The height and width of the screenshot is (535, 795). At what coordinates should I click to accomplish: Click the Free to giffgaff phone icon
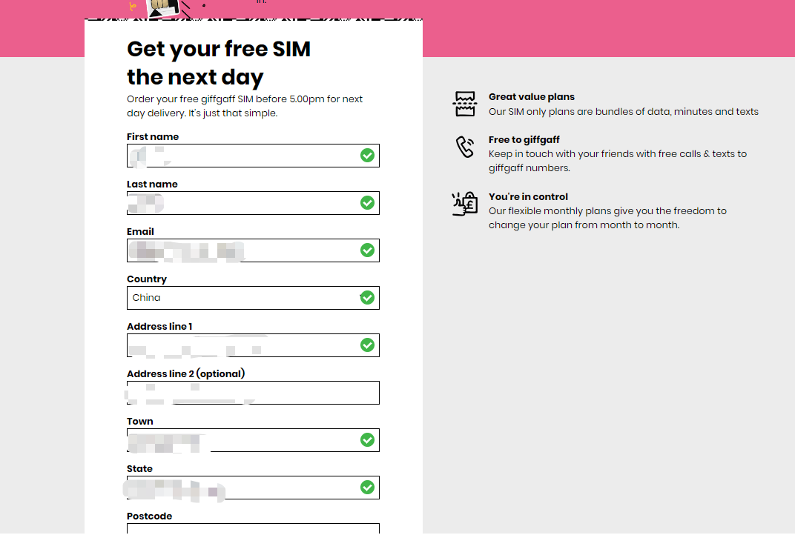[x=465, y=147]
